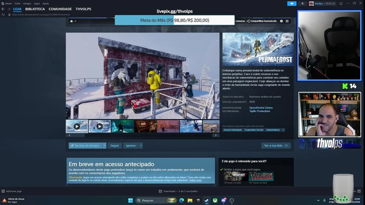This screenshot has width=365, height=205.
Task: Click the Adicionar jogo plus icon
Action: pos(3,191)
